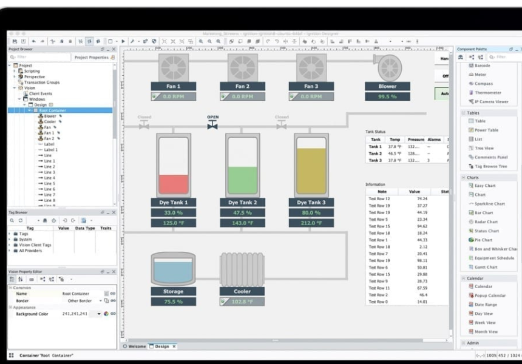This screenshot has width=522, height=364.
Task: Click the Pie Chart component in palette
Action: click(483, 240)
